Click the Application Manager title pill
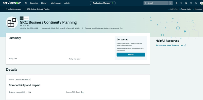Image resolution: width=203 pixels, height=100 pixels. (x=103, y=3)
